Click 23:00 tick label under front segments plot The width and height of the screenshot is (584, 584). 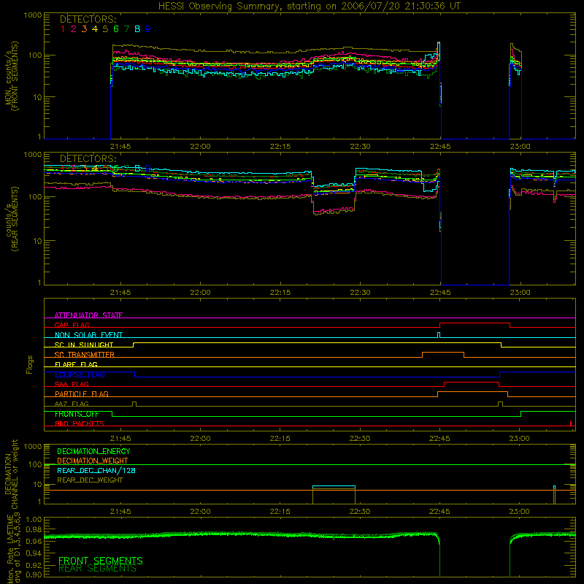click(x=520, y=147)
